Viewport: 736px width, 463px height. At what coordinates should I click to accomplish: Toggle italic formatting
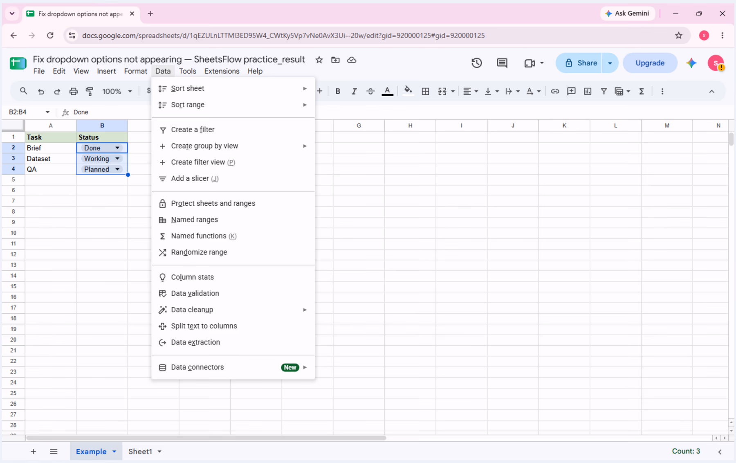[x=354, y=91]
